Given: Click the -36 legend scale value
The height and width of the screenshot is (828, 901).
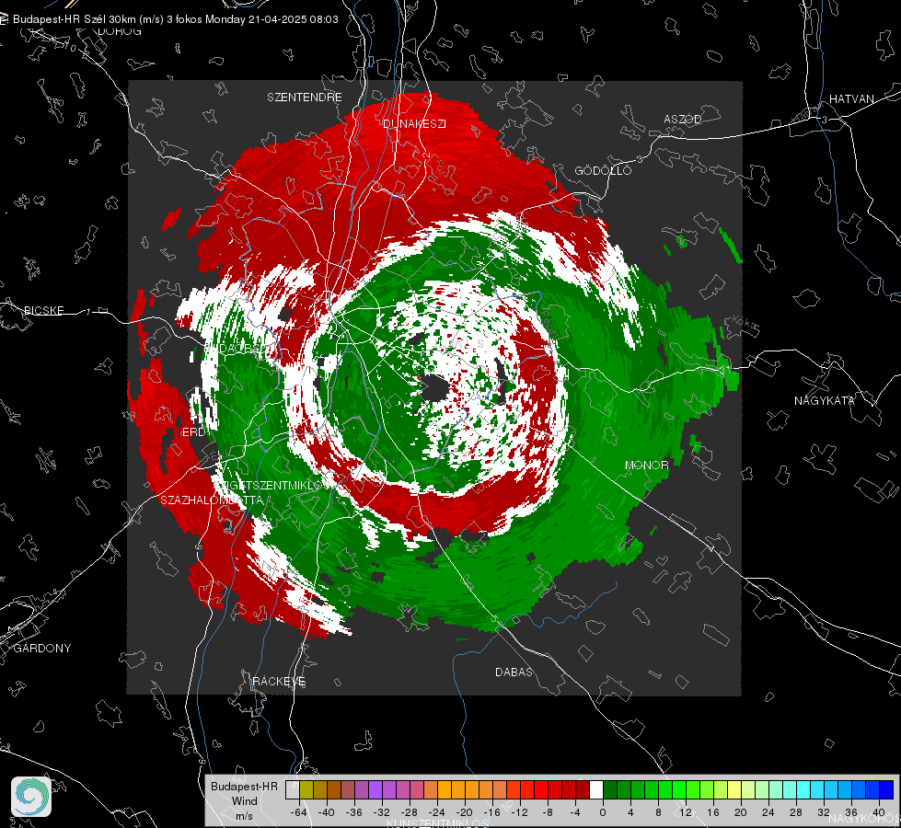Looking at the screenshot, I should click(353, 812).
